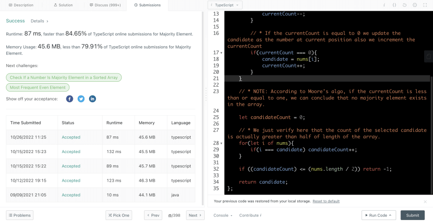This screenshot has height=223, width=433.
Task: Click the Success status text
Action: [x=15, y=21]
